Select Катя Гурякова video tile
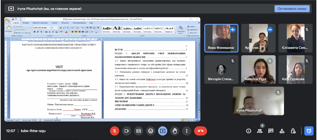This screenshot has width=317, height=140. pyautogui.click(x=295, y=70)
